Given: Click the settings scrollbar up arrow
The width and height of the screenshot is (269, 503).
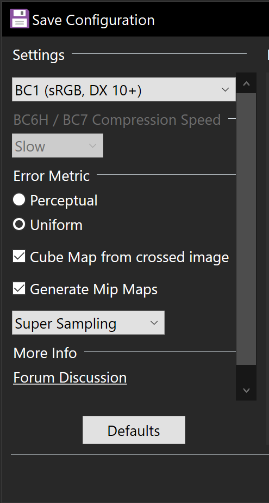Looking at the screenshot, I should pyautogui.click(x=246, y=84).
